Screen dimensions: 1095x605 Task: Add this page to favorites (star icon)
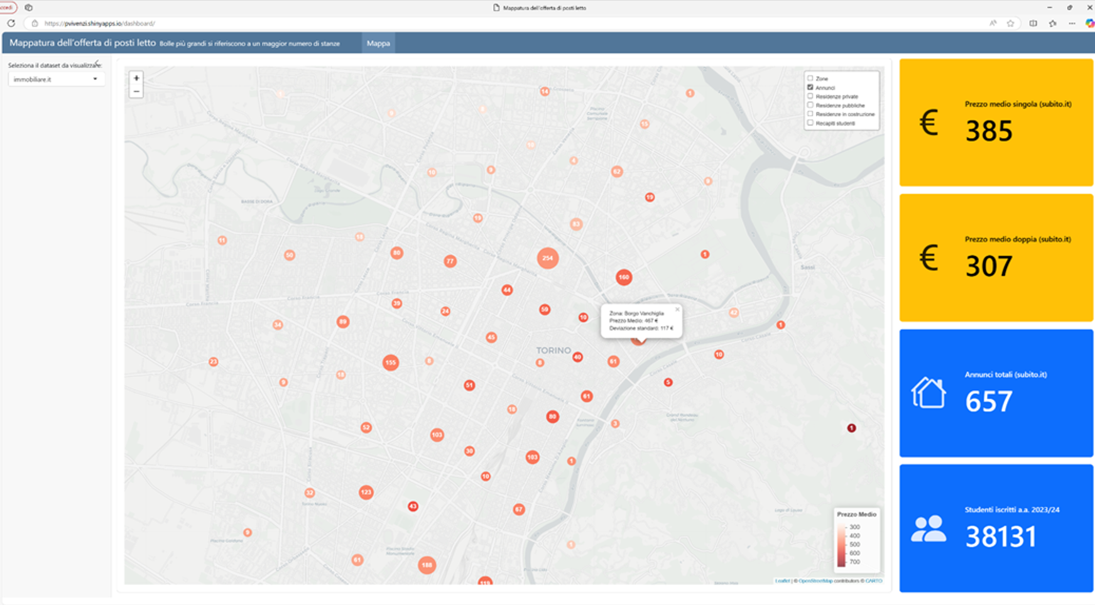(x=1010, y=23)
